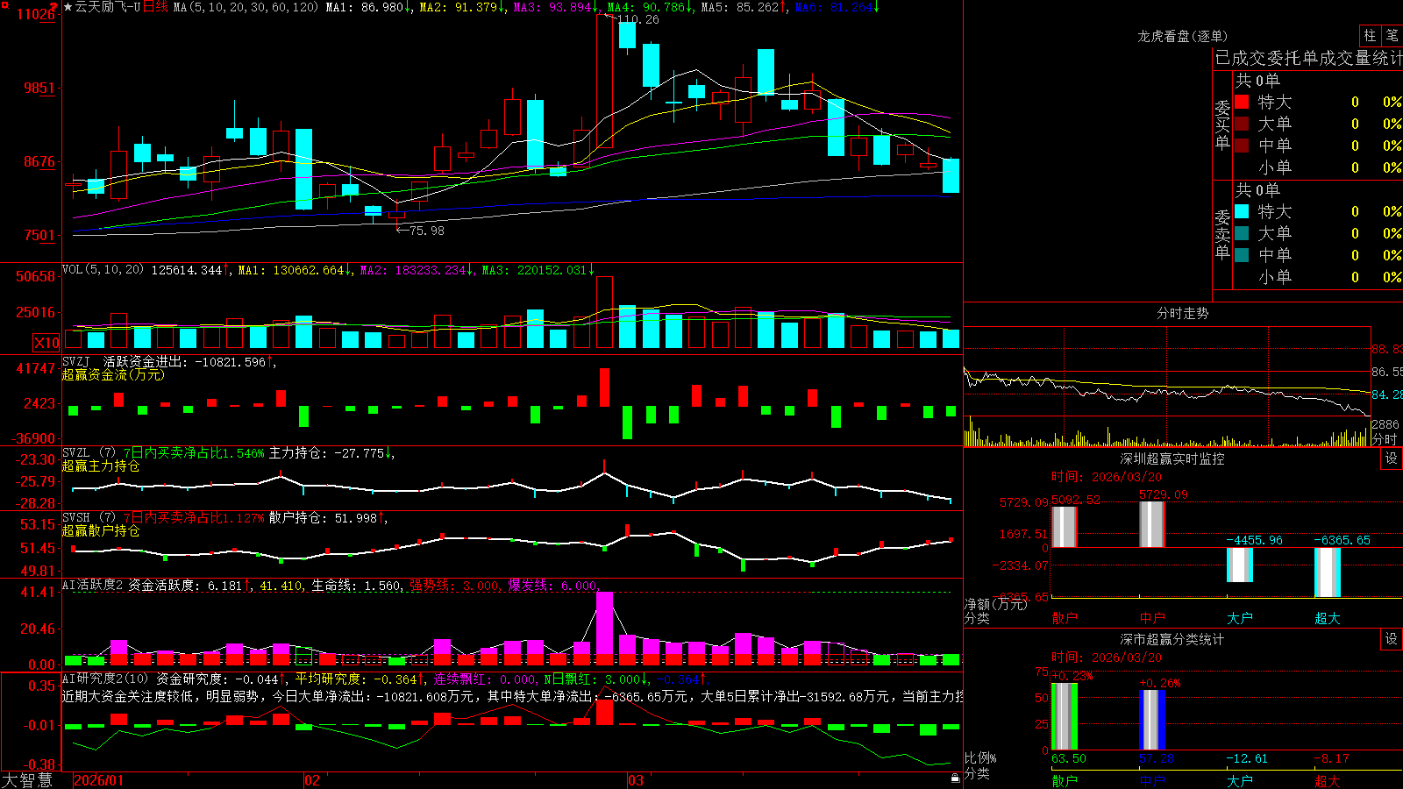Click the MA1: 86.980 value

(x=368, y=7)
